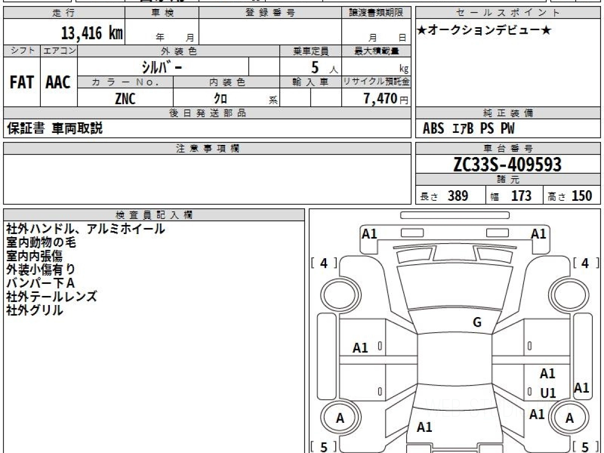Click the mileage value 13,416 km
The image size is (604, 453).
tap(92, 33)
